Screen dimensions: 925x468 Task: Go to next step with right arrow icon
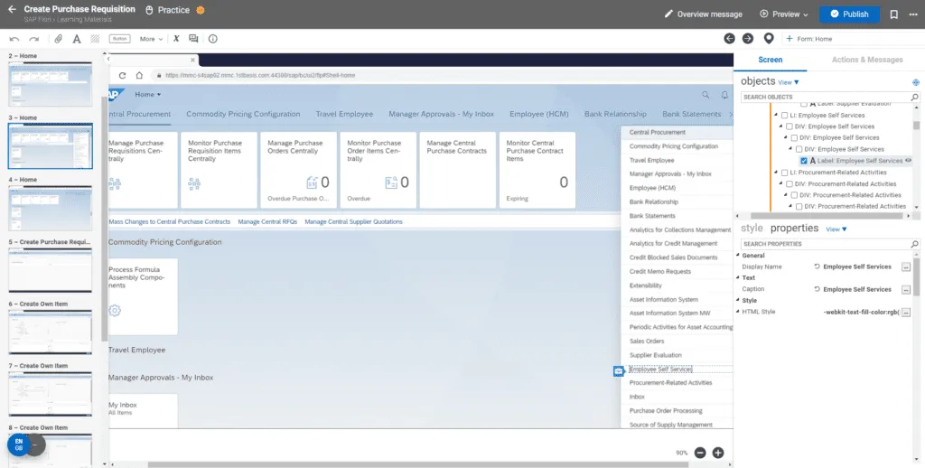click(x=748, y=39)
